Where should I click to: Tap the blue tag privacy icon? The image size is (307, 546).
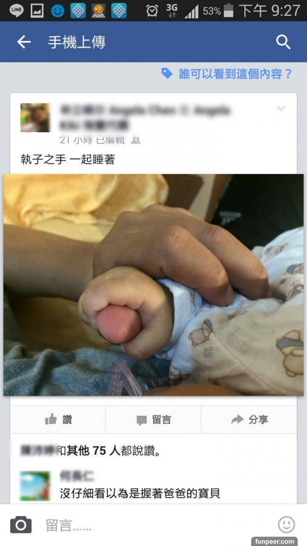[167, 74]
